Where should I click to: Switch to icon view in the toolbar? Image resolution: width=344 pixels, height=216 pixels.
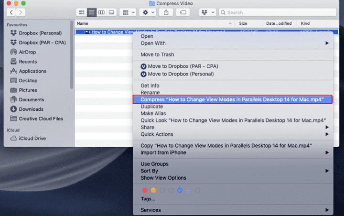tap(82, 12)
